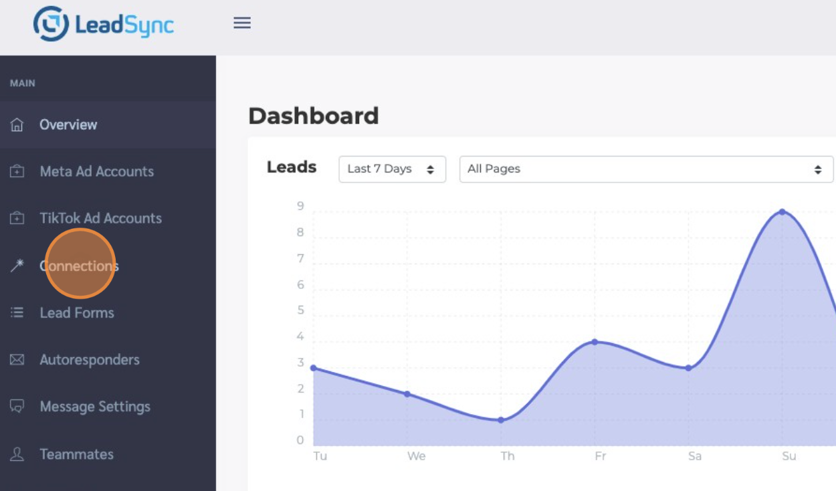Click the Friday data point on chart
The height and width of the screenshot is (491, 836).
(595, 342)
